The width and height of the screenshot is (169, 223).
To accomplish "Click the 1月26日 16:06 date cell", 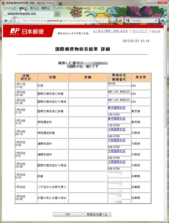I will coord(26,198).
